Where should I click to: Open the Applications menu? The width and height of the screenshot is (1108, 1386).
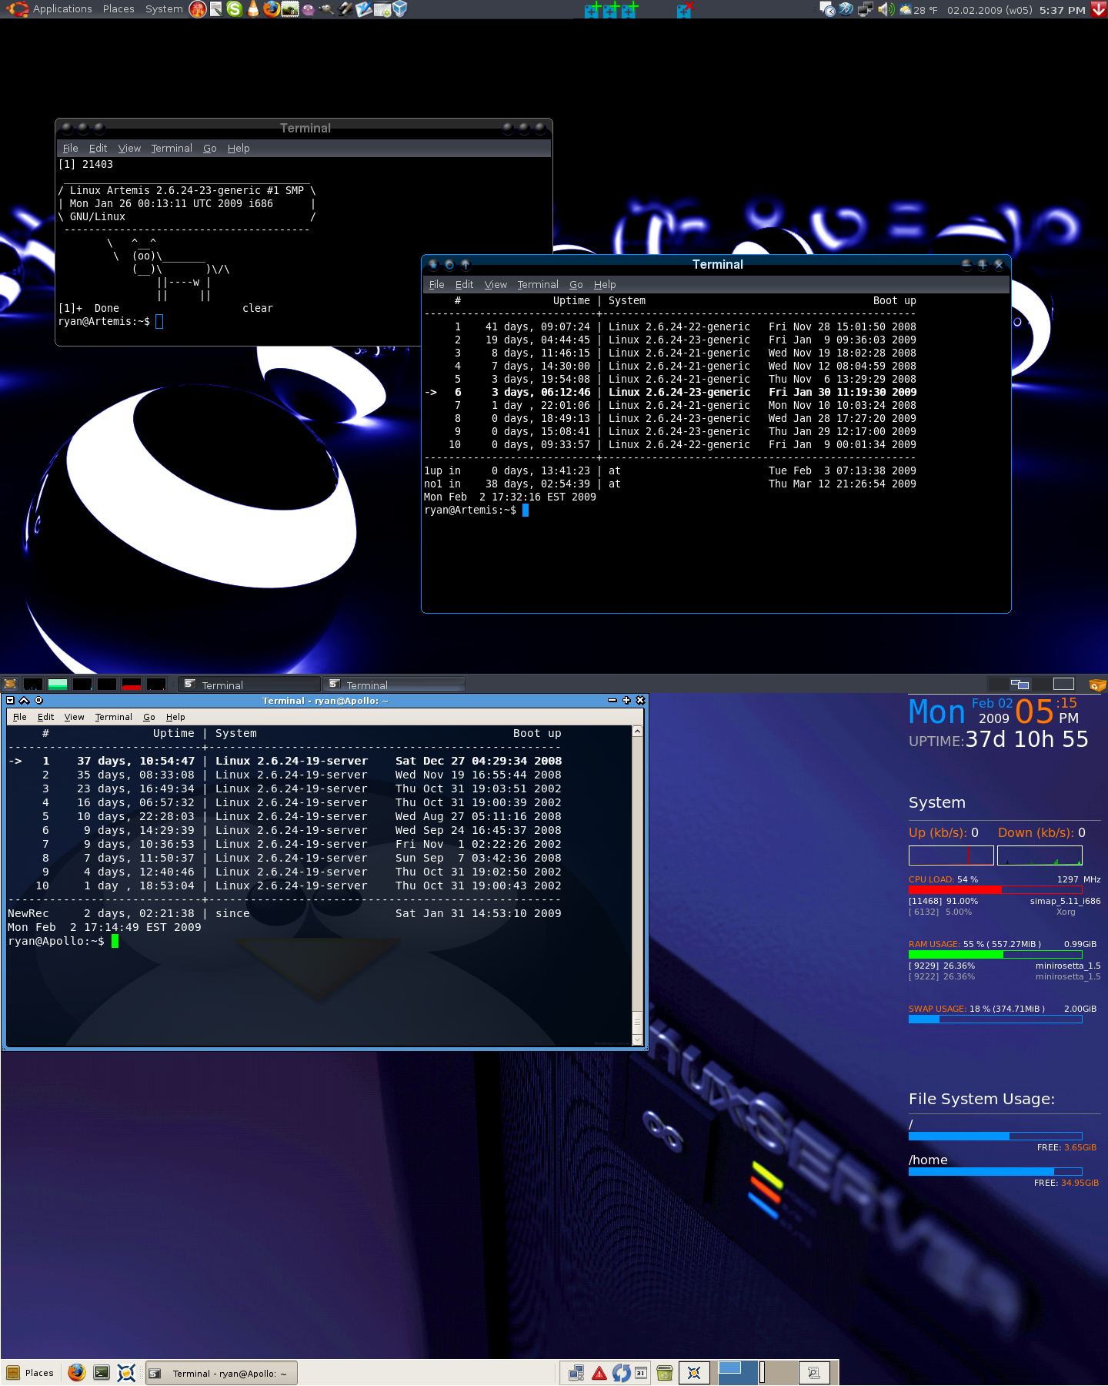62,9
